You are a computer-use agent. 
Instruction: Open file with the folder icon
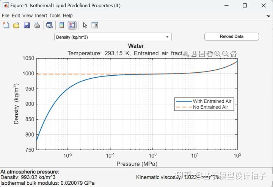16,25
